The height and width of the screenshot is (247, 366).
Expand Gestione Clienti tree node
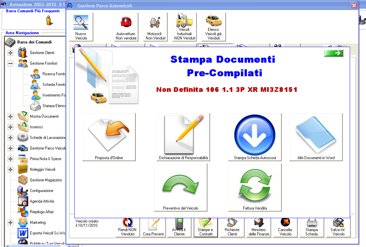[x=11, y=53]
